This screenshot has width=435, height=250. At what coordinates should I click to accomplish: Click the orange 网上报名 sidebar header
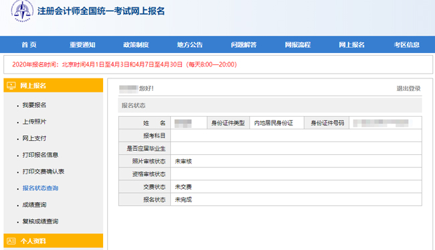[54, 85]
